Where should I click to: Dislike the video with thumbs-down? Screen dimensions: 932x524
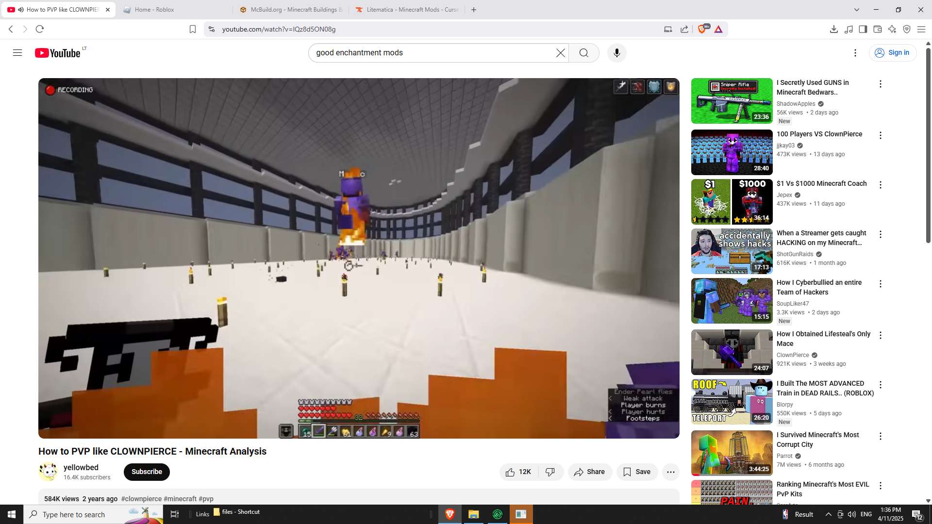[550, 472]
